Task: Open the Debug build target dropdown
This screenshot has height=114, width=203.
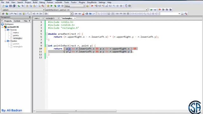Action: (x=84, y=6)
